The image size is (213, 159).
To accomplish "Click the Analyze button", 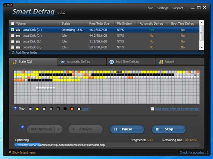I will [86, 129].
